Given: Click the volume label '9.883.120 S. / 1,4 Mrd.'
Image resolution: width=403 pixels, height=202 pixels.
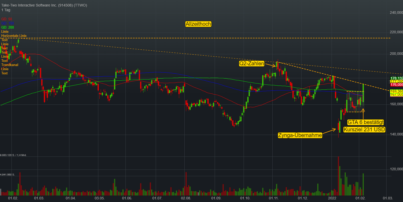Looking at the screenshot, I should pos(13,155).
